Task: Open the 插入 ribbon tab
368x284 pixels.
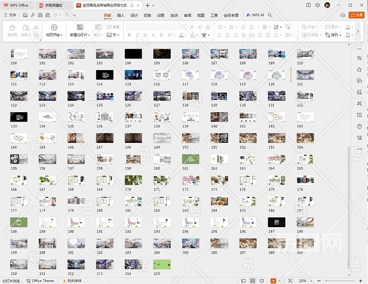Action: click(120, 15)
